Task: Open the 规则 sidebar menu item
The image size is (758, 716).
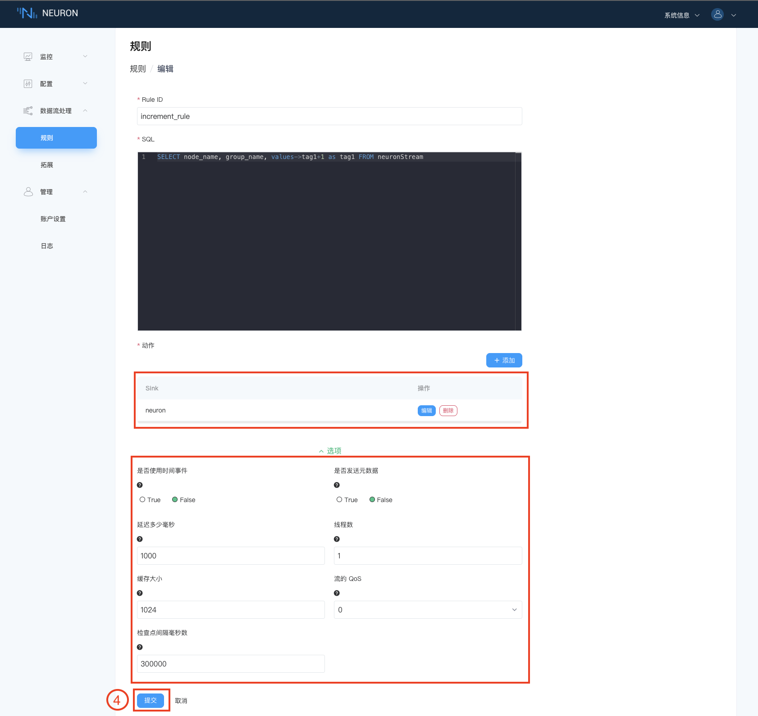Action: [56, 138]
